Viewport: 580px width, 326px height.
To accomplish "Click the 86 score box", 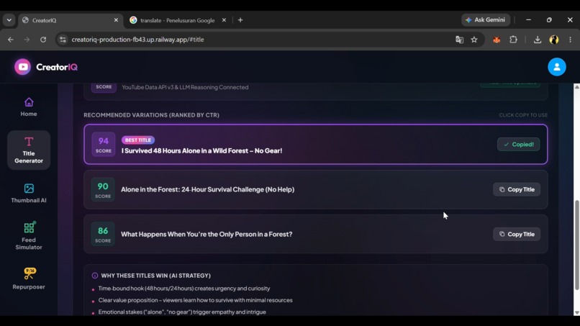I will pyautogui.click(x=103, y=234).
